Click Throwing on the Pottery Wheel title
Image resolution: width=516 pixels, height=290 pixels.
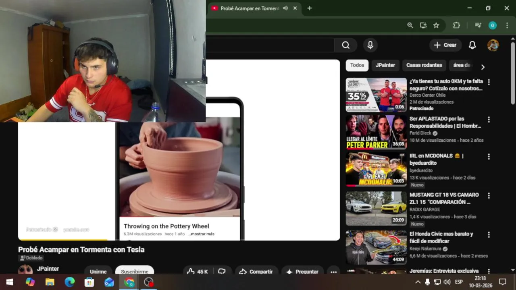click(166, 226)
